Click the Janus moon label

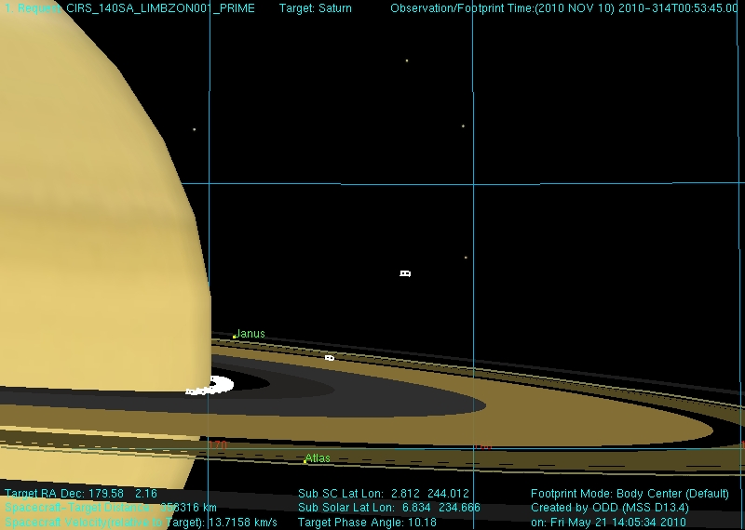pos(251,334)
